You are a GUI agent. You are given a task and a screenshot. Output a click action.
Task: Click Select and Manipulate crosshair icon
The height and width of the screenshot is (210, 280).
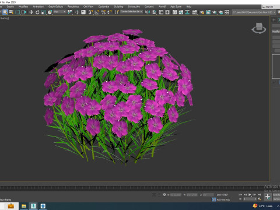(x=77, y=12)
